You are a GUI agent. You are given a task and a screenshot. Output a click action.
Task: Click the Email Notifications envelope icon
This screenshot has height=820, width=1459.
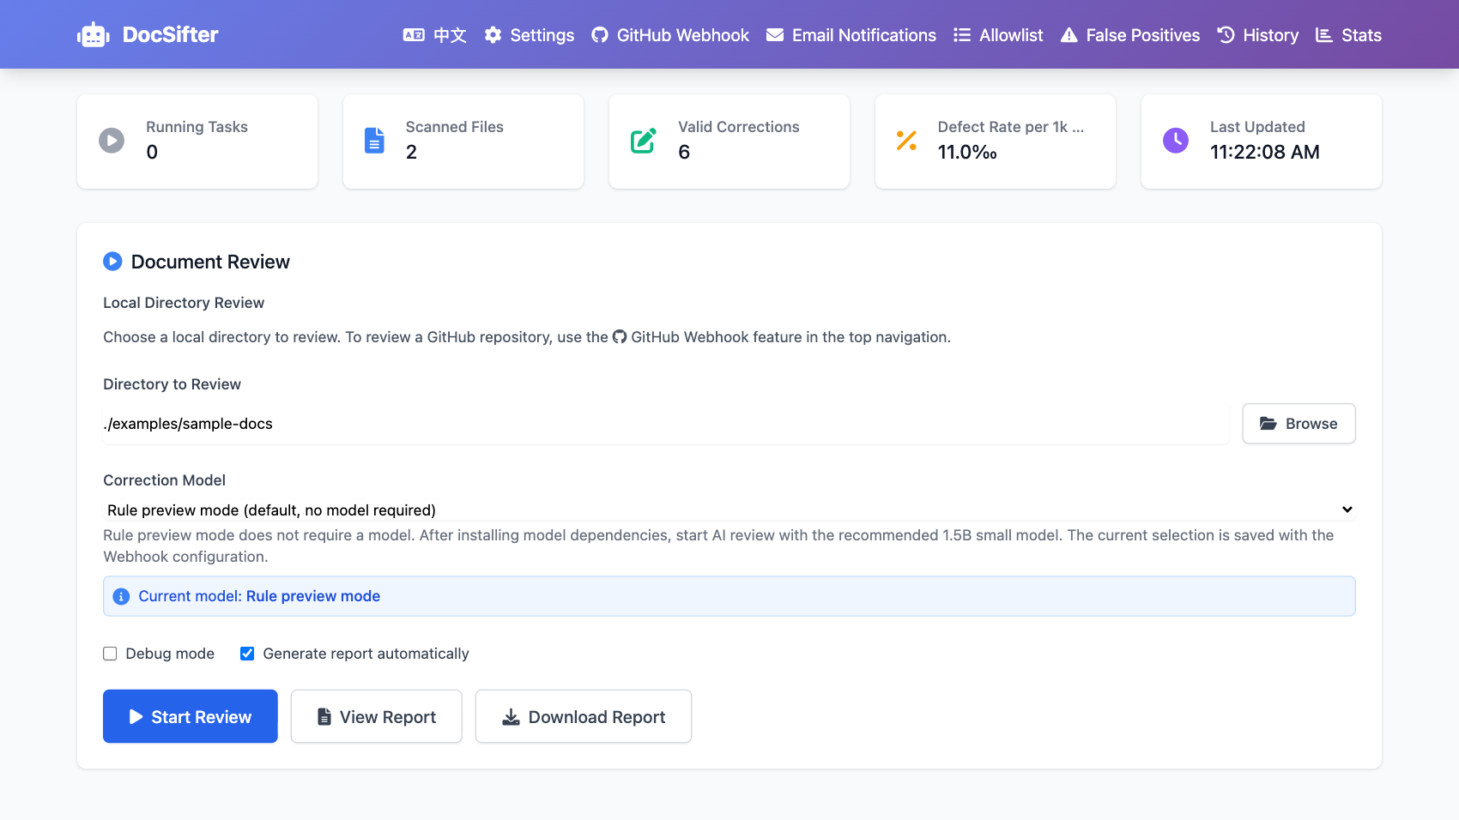[775, 35]
